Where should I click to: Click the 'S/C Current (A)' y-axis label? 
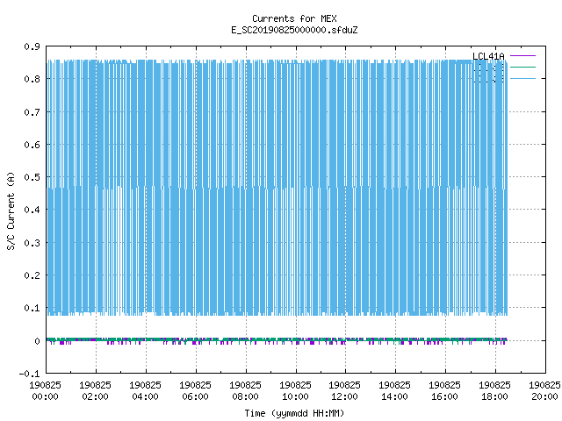pyautogui.click(x=11, y=210)
